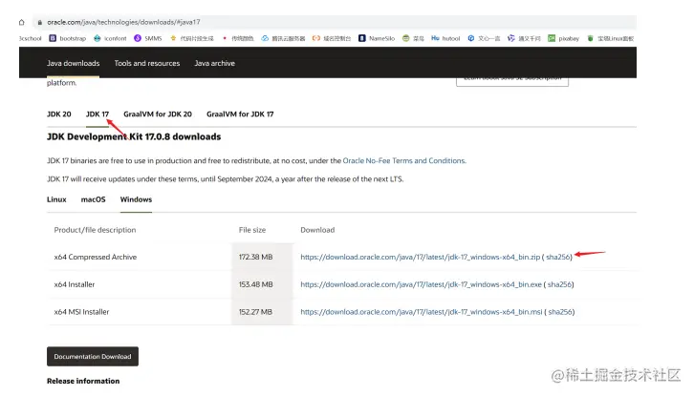Open the 3cschool bookmark
The width and height of the screenshot is (694, 396).
tap(30, 38)
